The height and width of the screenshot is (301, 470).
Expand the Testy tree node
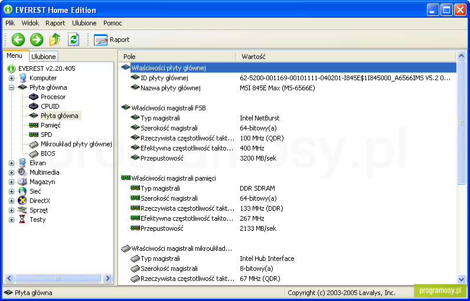pyautogui.click(x=11, y=220)
